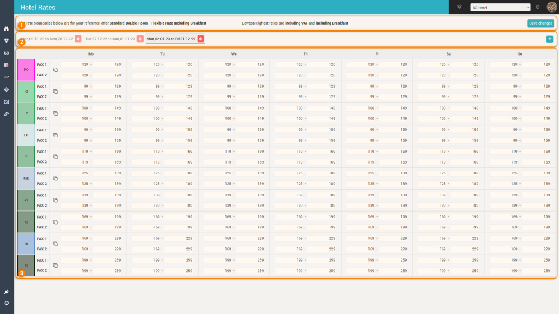Edit PO PAX 2 Monday highest rate field
This screenshot has height=314, width=559.
click(x=107, y=75)
